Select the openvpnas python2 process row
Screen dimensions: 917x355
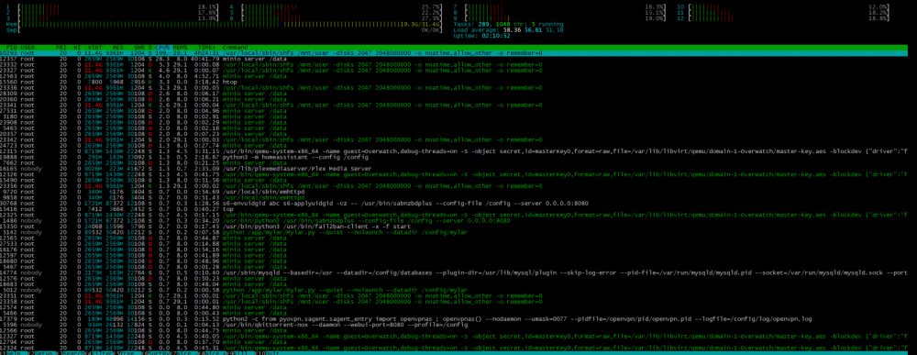[x=458, y=319]
